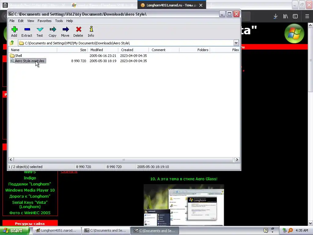Click the taskbar clock 4:35 AM
313x235 pixels.
click(x=302, y=230)
